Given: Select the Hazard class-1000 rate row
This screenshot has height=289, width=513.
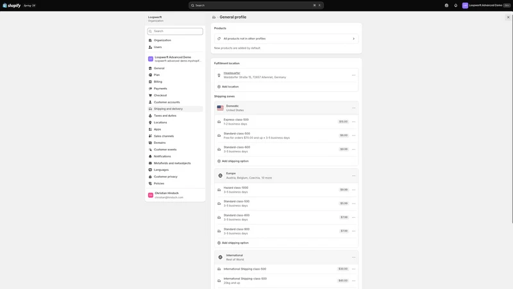Looking at the screenshot, I should (x=286, y=190).
